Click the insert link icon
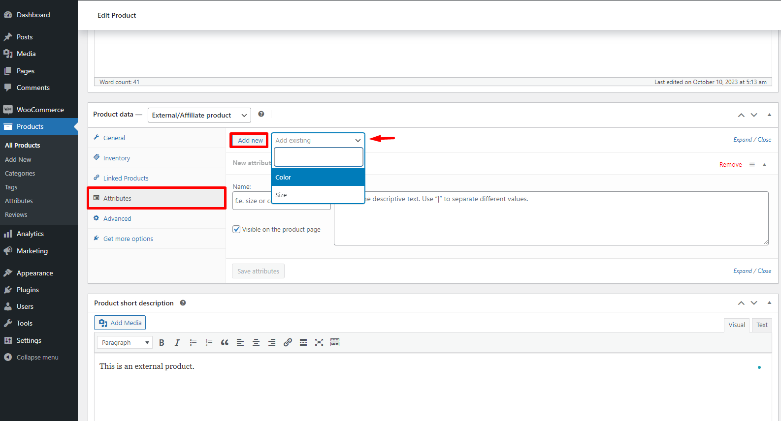 [x=288, y=342]
